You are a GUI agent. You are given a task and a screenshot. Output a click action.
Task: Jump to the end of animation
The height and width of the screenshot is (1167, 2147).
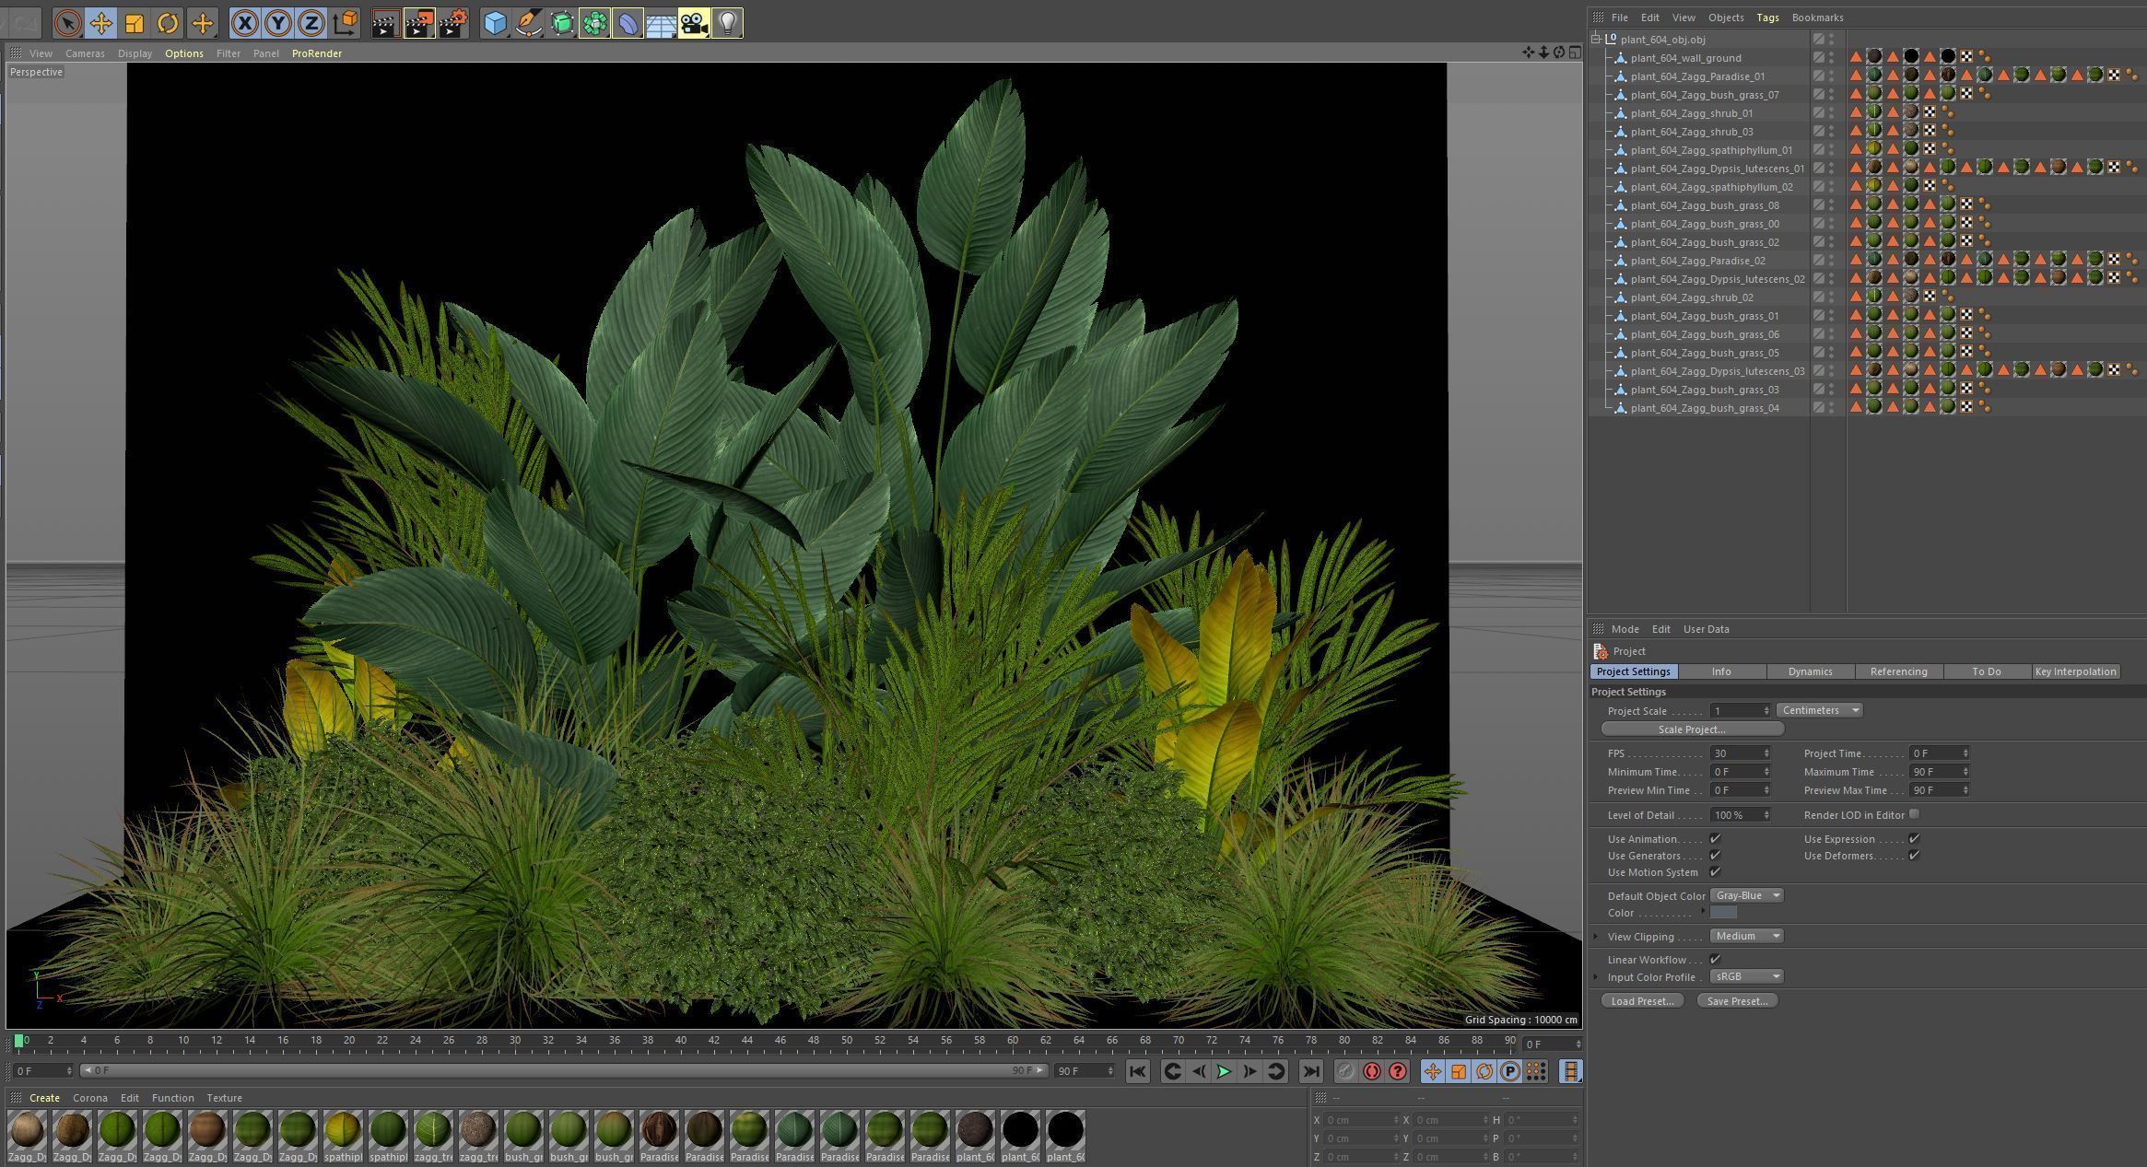point(1310,1071)
